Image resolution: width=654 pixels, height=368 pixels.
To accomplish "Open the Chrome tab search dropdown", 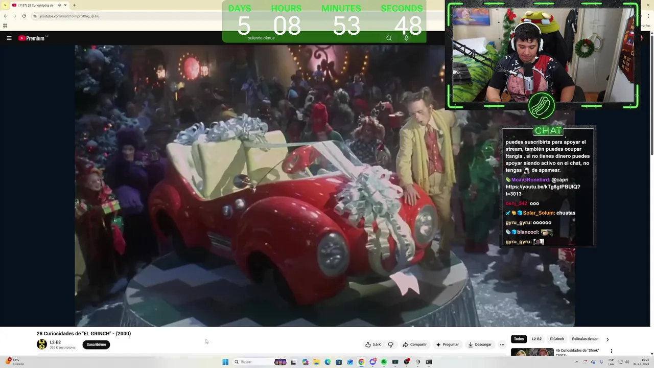I will coord(4,5).
